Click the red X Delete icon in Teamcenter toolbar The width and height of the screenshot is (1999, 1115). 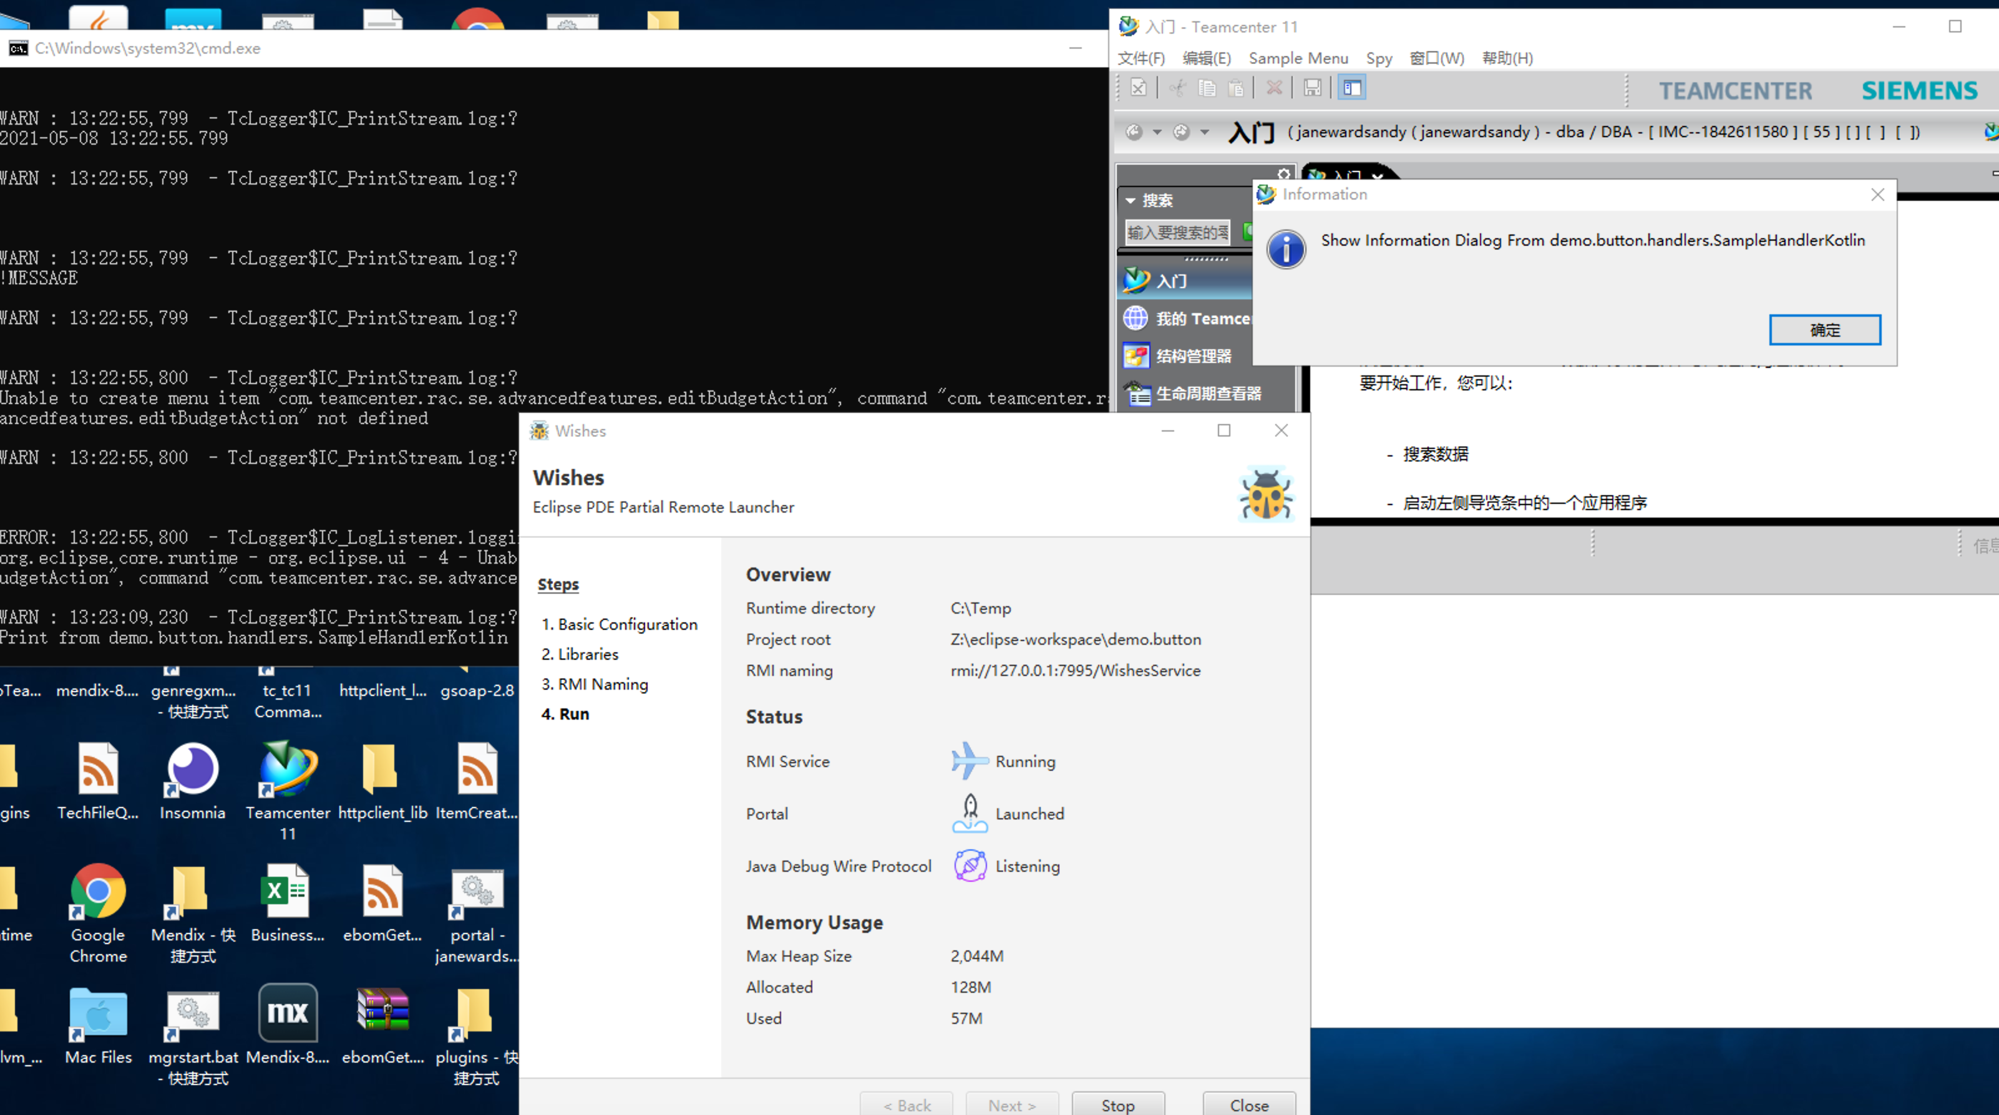coord(1274,89)
